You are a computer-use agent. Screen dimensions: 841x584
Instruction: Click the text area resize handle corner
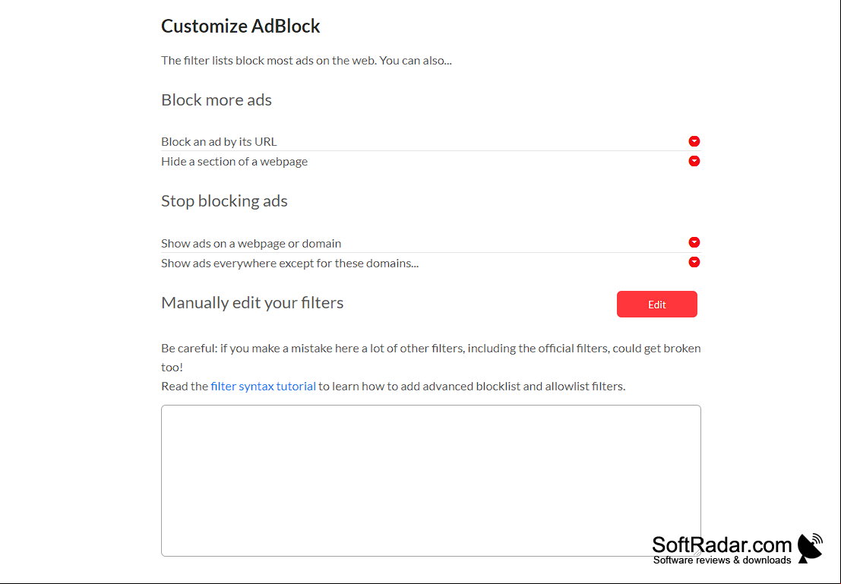tap(696, 552)
